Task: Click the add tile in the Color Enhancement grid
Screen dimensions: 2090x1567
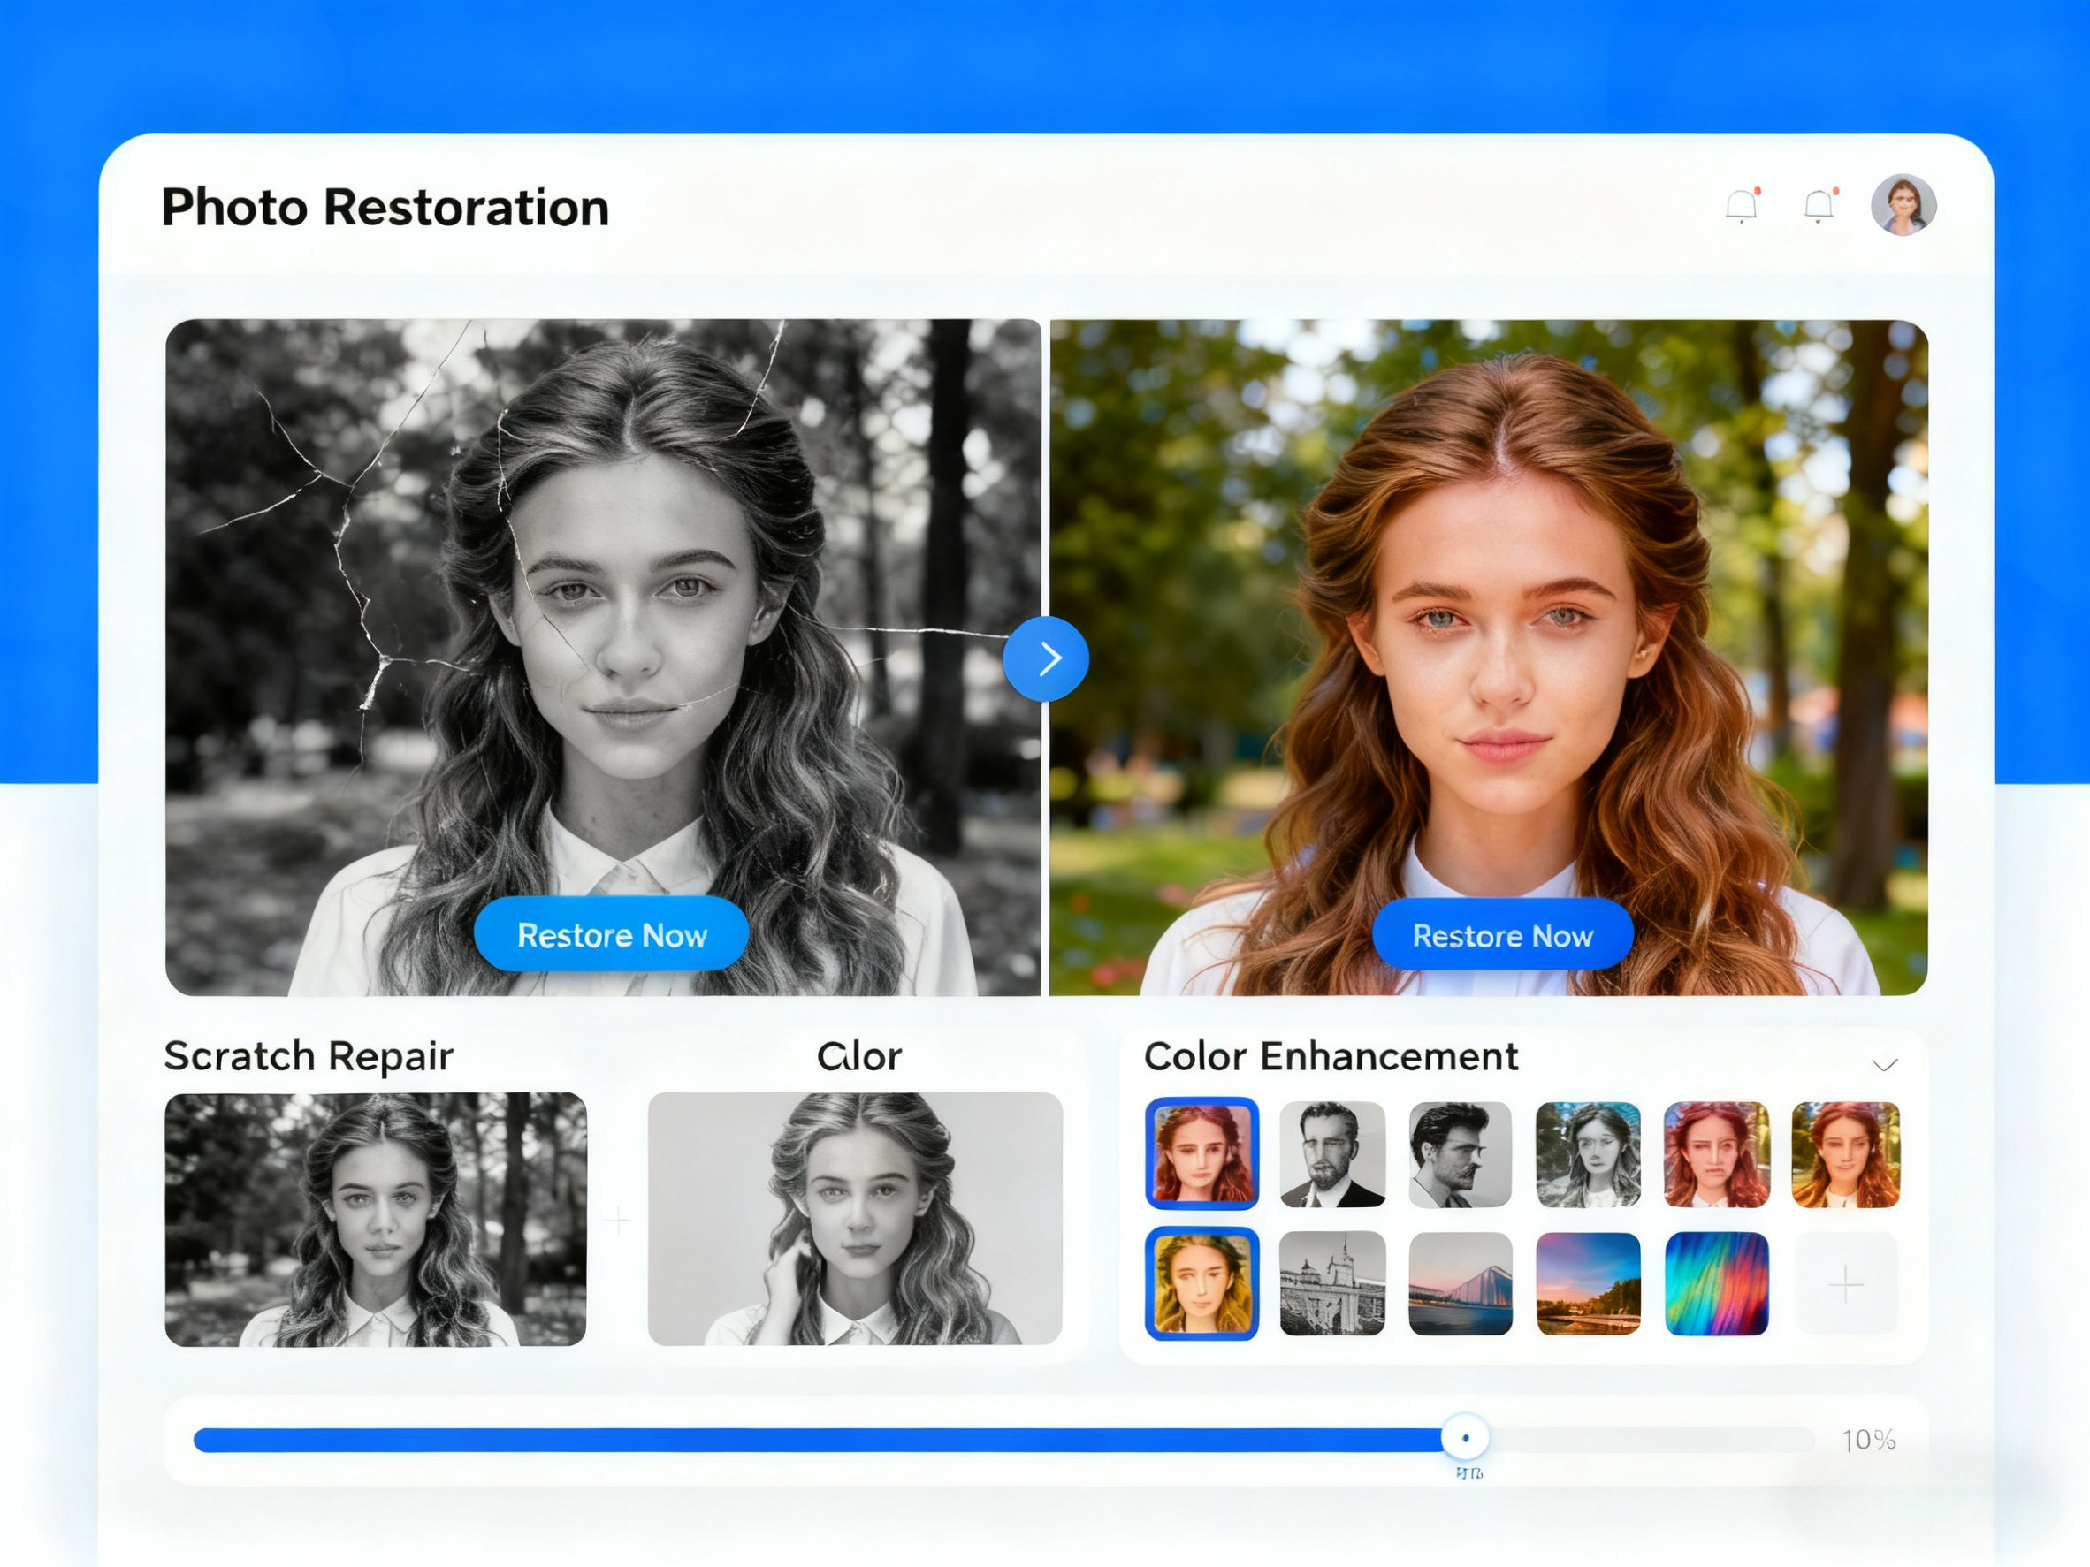Action: coord(1845,1282)
